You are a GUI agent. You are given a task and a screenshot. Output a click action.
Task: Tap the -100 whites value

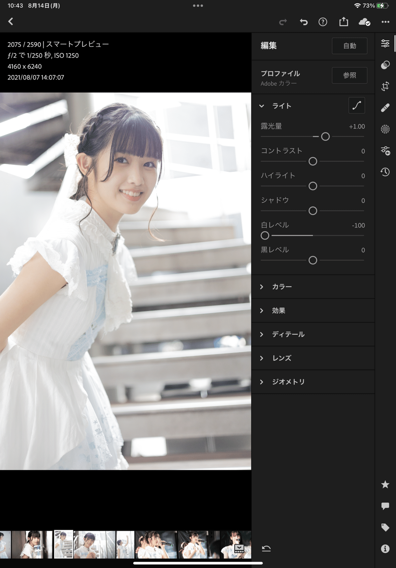pyautogui.click(x=358, y=225)
